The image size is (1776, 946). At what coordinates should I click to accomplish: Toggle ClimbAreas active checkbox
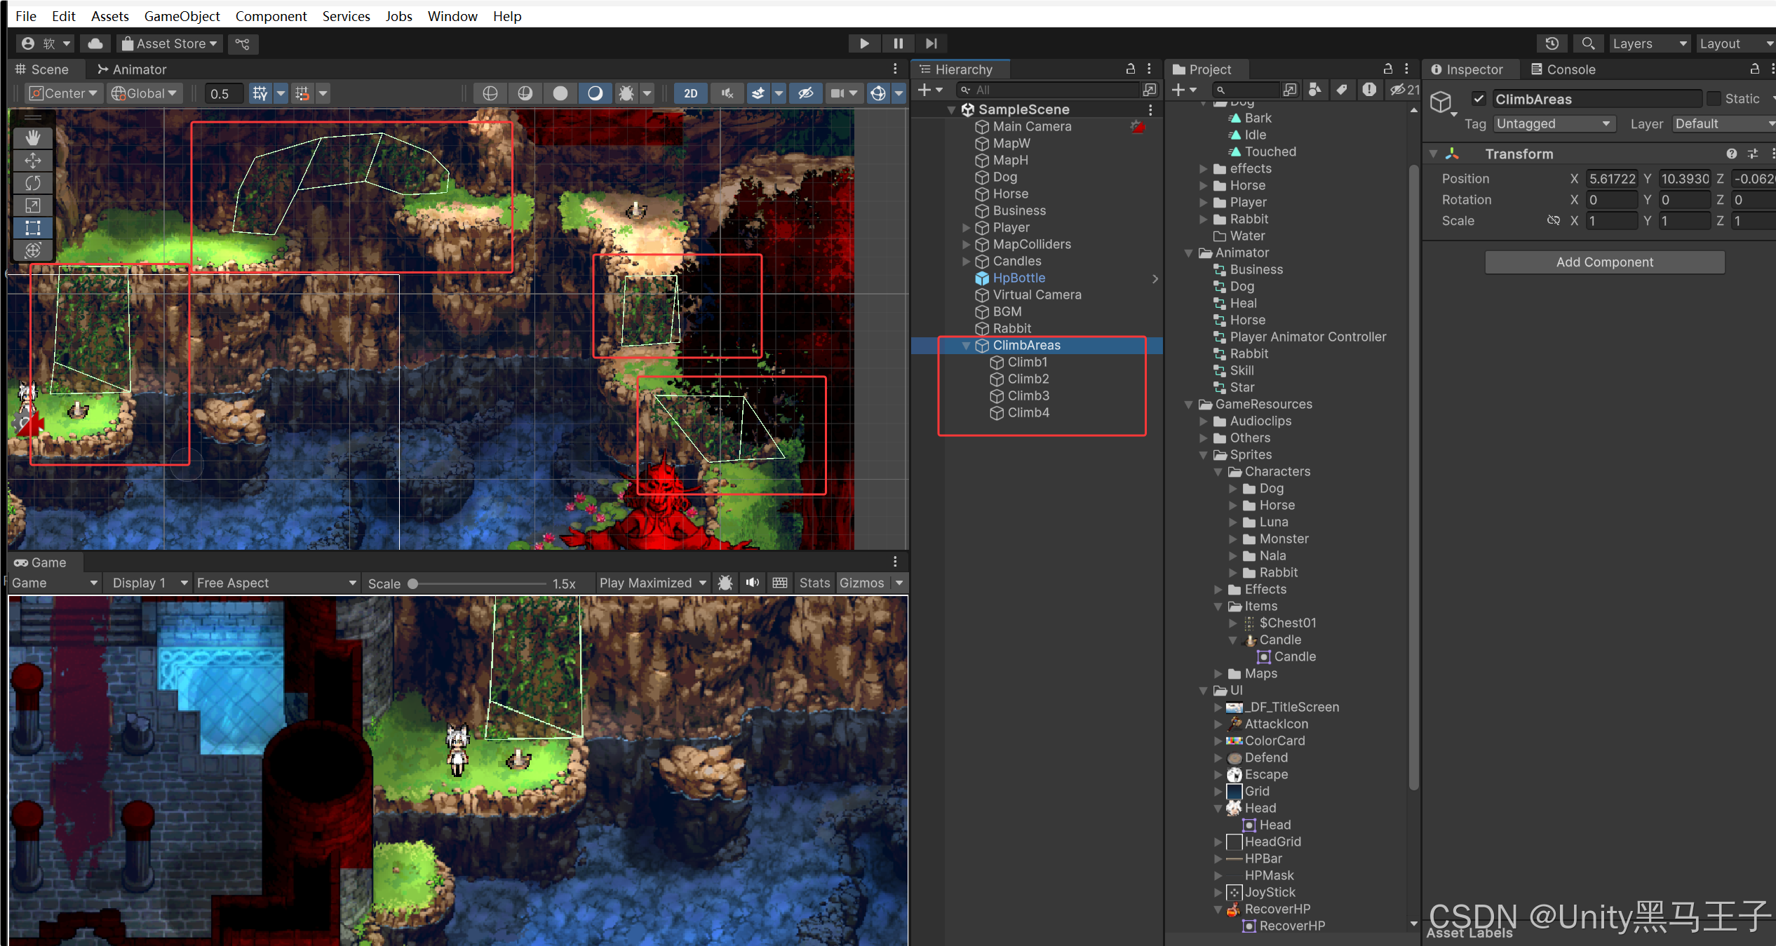1479,99
